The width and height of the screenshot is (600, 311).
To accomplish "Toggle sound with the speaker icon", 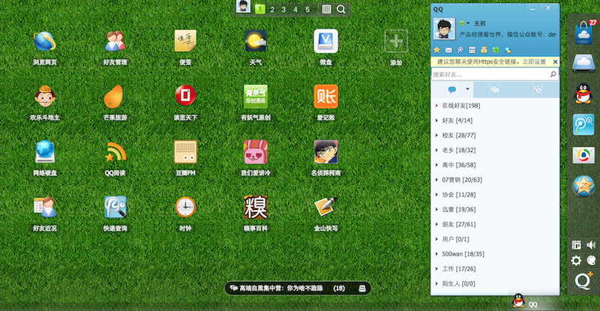I will click(591, 245).
